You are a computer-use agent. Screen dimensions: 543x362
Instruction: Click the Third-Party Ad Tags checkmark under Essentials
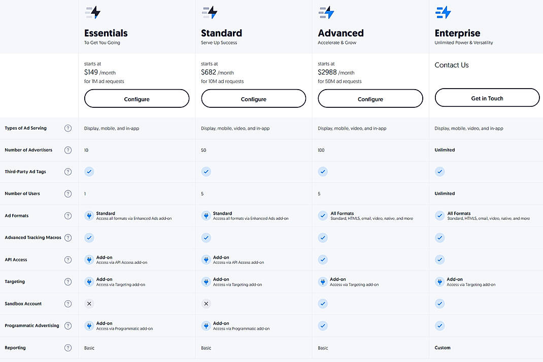[x=89, y=172]
